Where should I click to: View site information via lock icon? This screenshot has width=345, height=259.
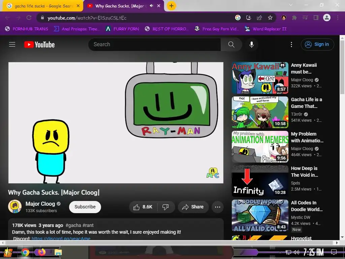pos(42,18)
